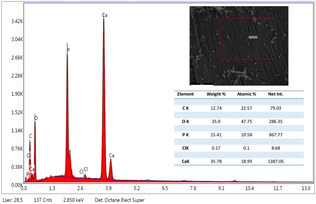Viewport: 316px width, 204px height.
Task: Select the O K row element cell
Action: [186, 121]
